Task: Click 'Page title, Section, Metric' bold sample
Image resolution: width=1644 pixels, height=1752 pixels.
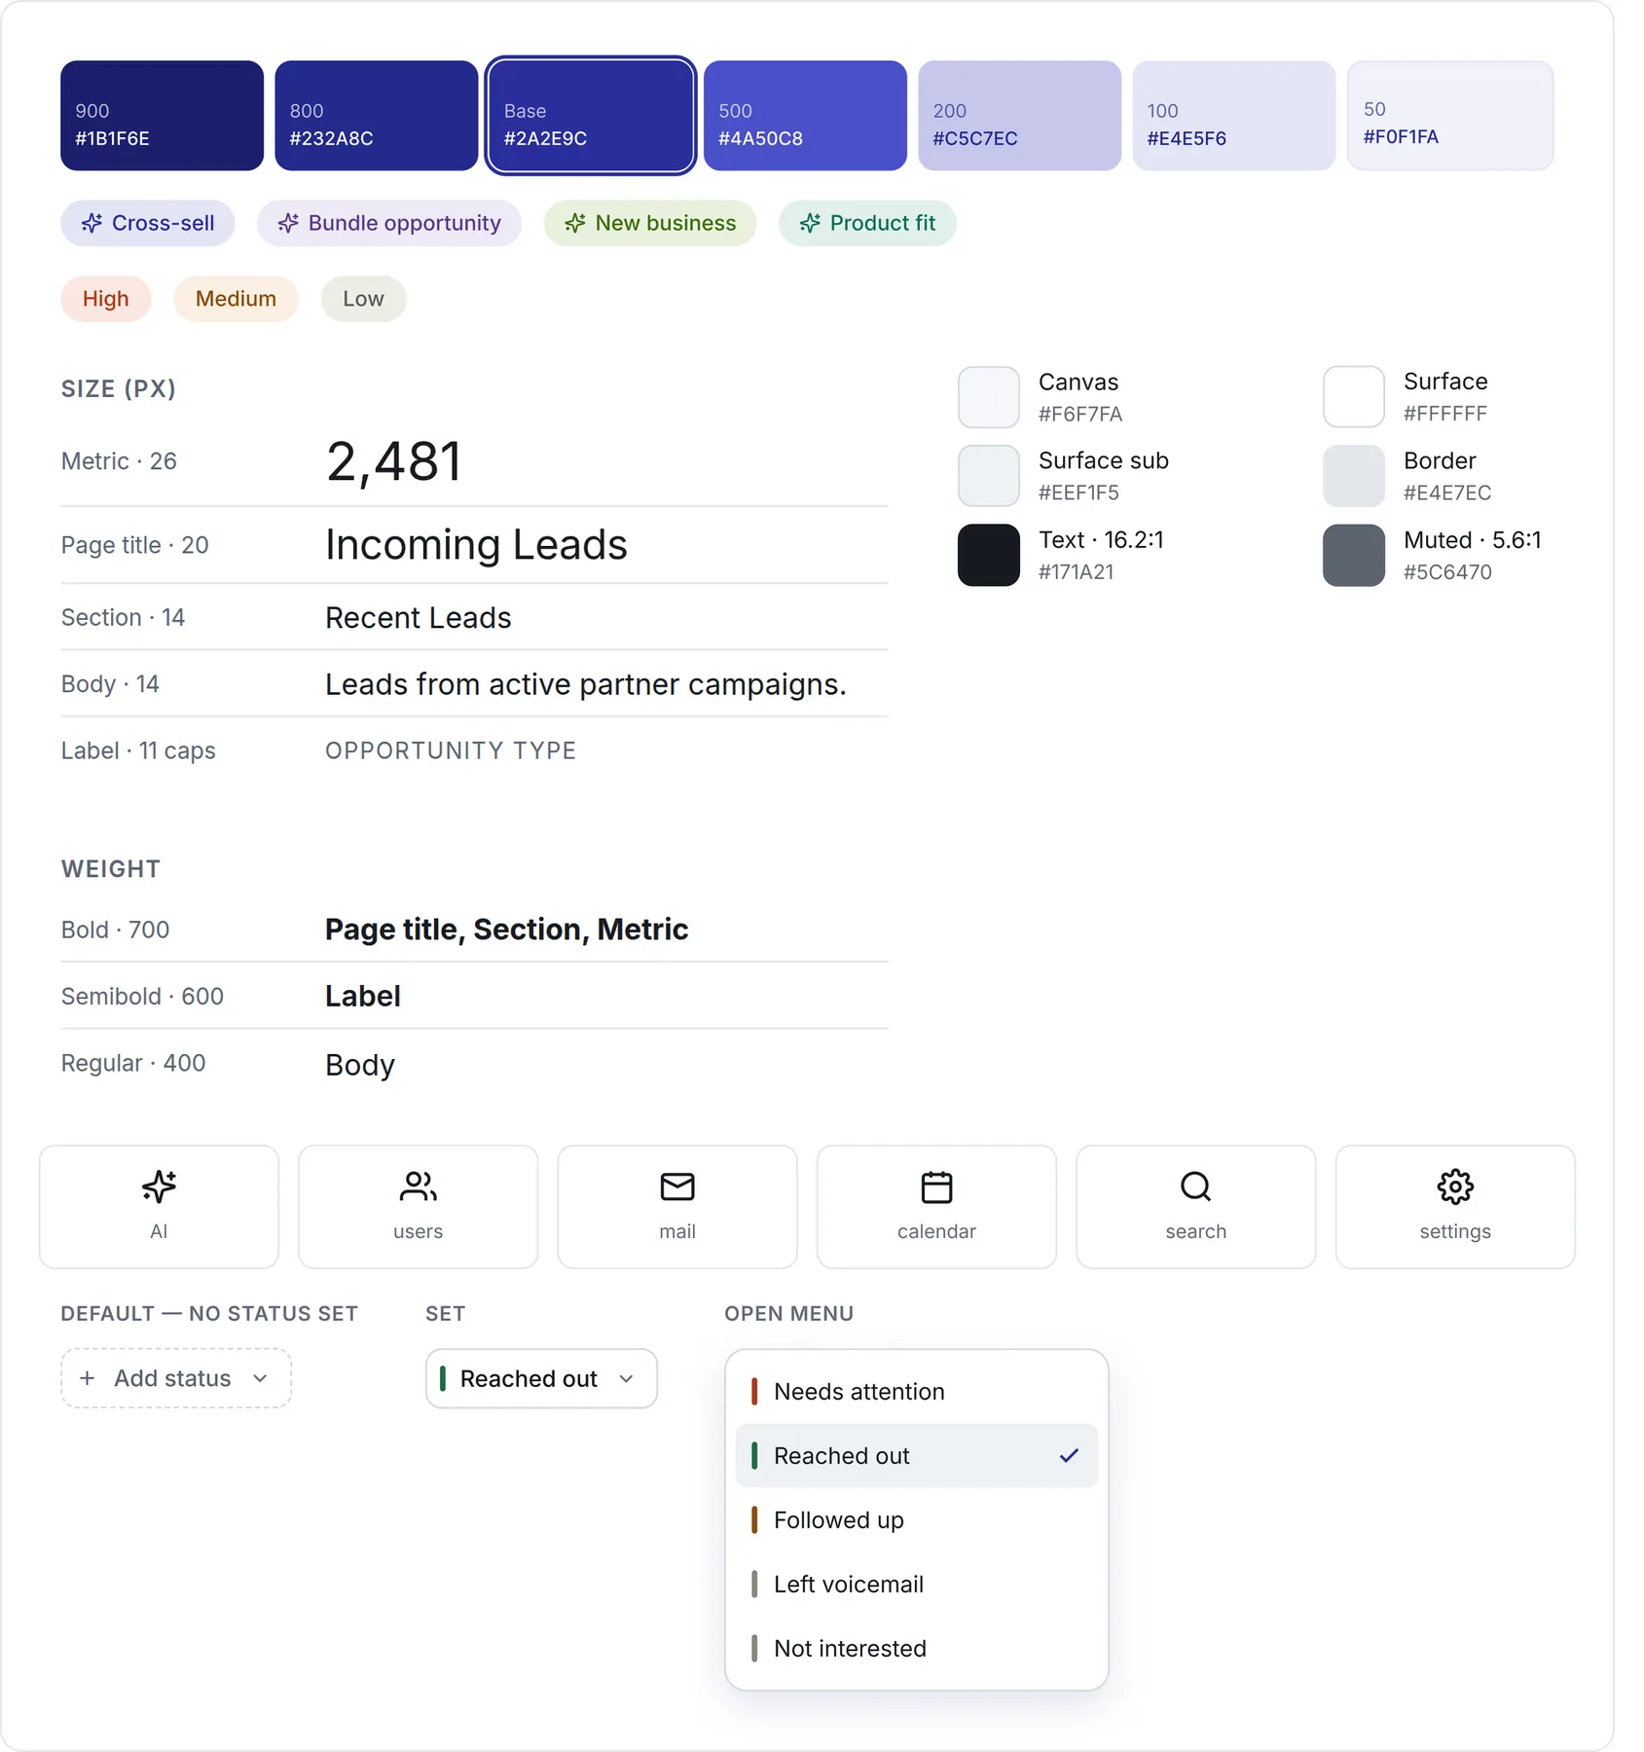Action: (x=507, y=930)
